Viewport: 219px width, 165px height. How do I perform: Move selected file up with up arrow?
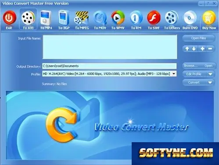[187, 49]
